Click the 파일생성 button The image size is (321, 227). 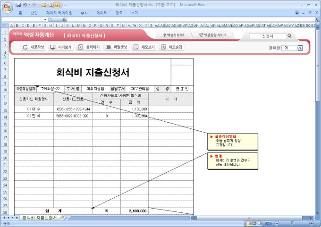pyautogui.click(x=116, y=47)
